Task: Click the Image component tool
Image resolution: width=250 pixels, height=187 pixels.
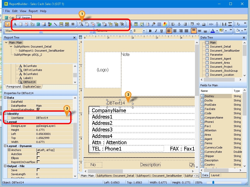Action: coord(44,24)
